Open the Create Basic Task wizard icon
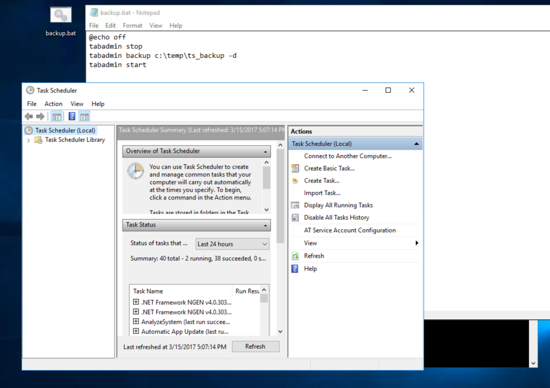550x388 pixels. [294, 168]
